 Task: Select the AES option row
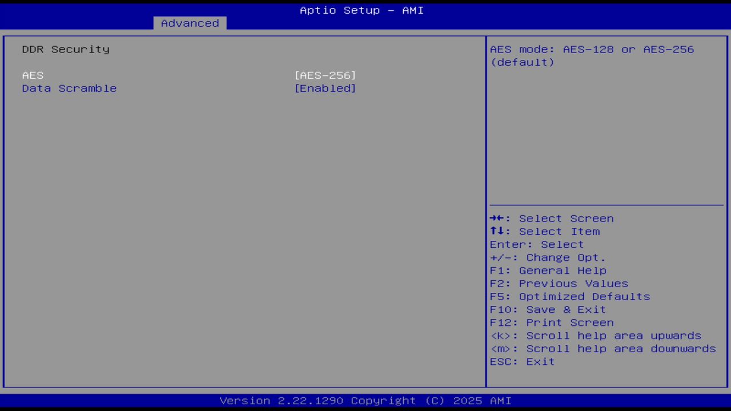click(x=33, y=75)
